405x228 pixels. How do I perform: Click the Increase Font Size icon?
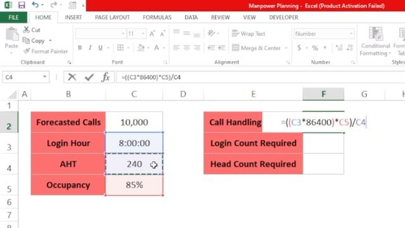click(x=152, y=34)
